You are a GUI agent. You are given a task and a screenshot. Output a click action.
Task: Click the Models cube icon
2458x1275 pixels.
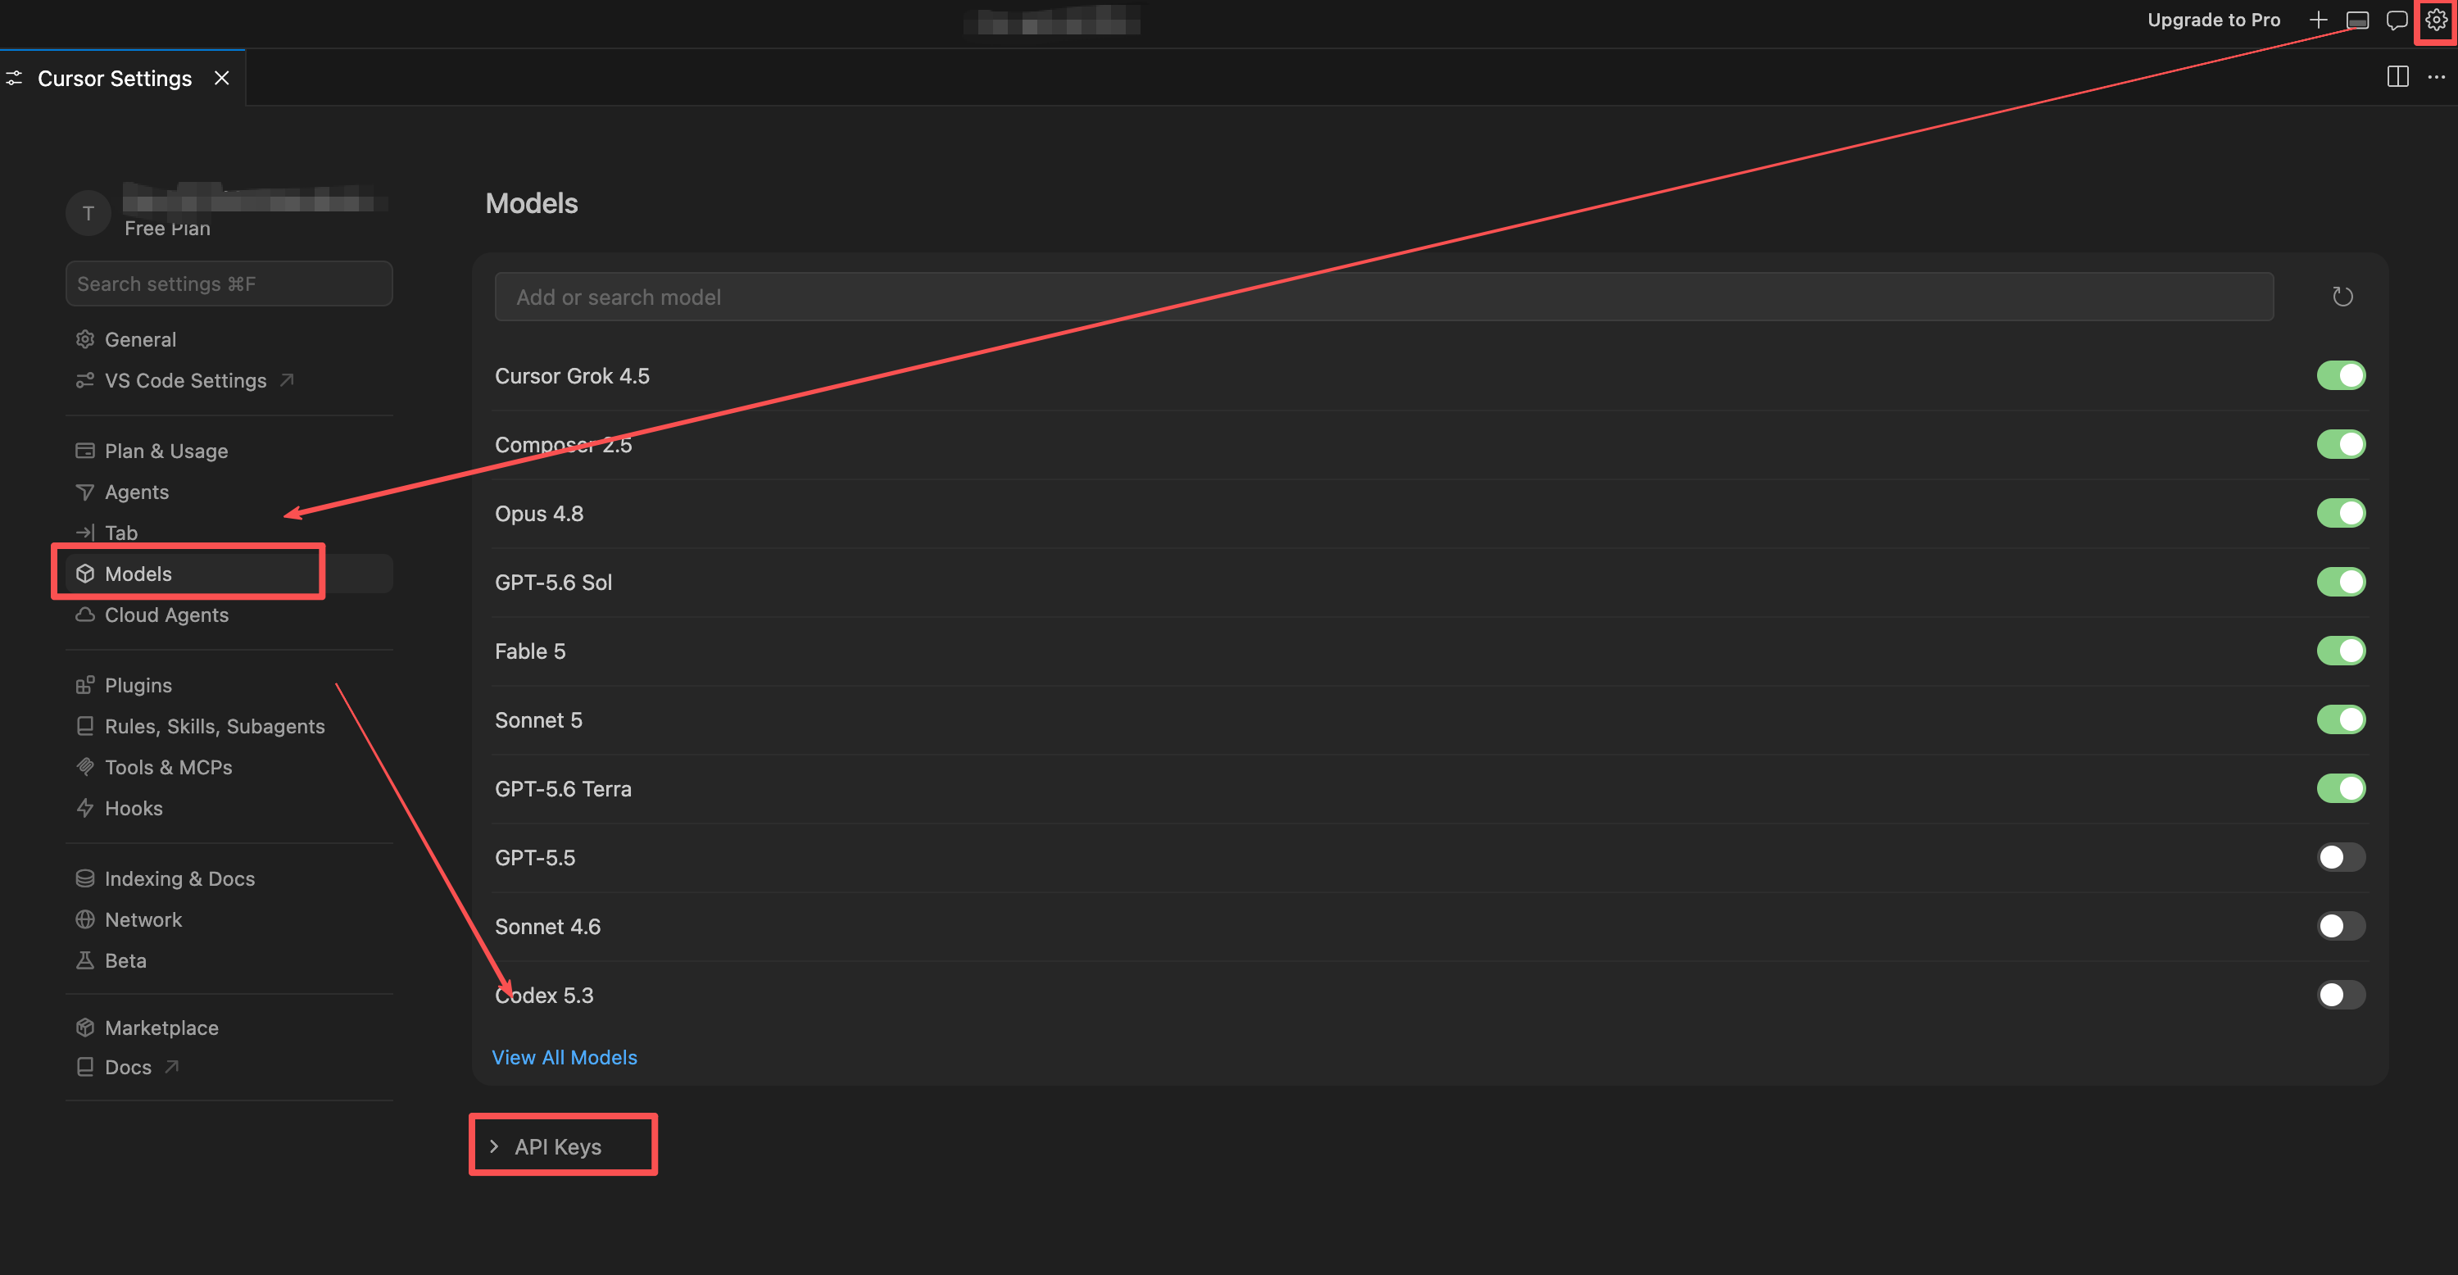pyautogui.click(x=85, y=574)
